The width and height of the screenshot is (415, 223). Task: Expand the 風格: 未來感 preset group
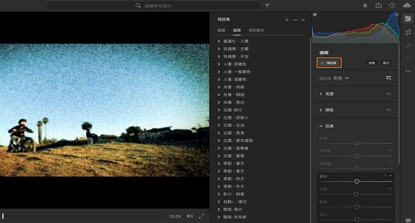tap(219, 217)
